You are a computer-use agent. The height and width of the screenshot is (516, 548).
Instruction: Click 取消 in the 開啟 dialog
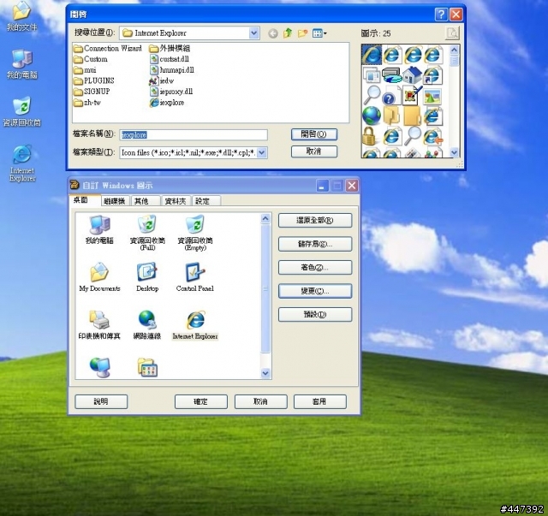314,151
